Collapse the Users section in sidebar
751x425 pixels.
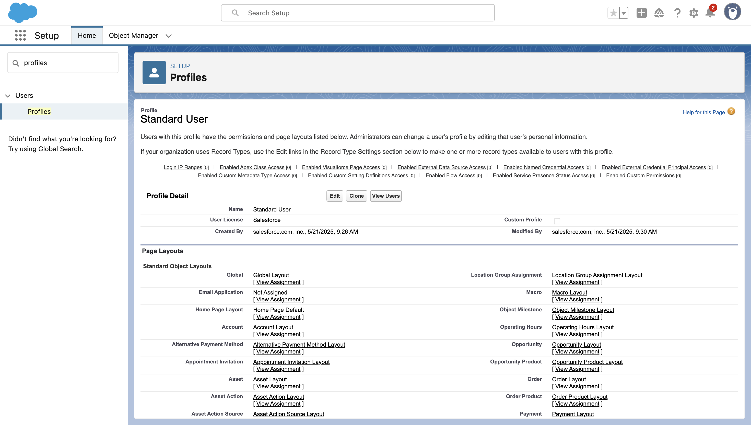pyautogui.click(x=8, y=96)
